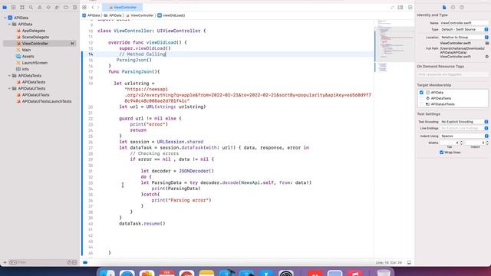This screenshot has height=276, width=491.
Task: Select Assets catalog in navigator
Action: (x=28, y=56)
